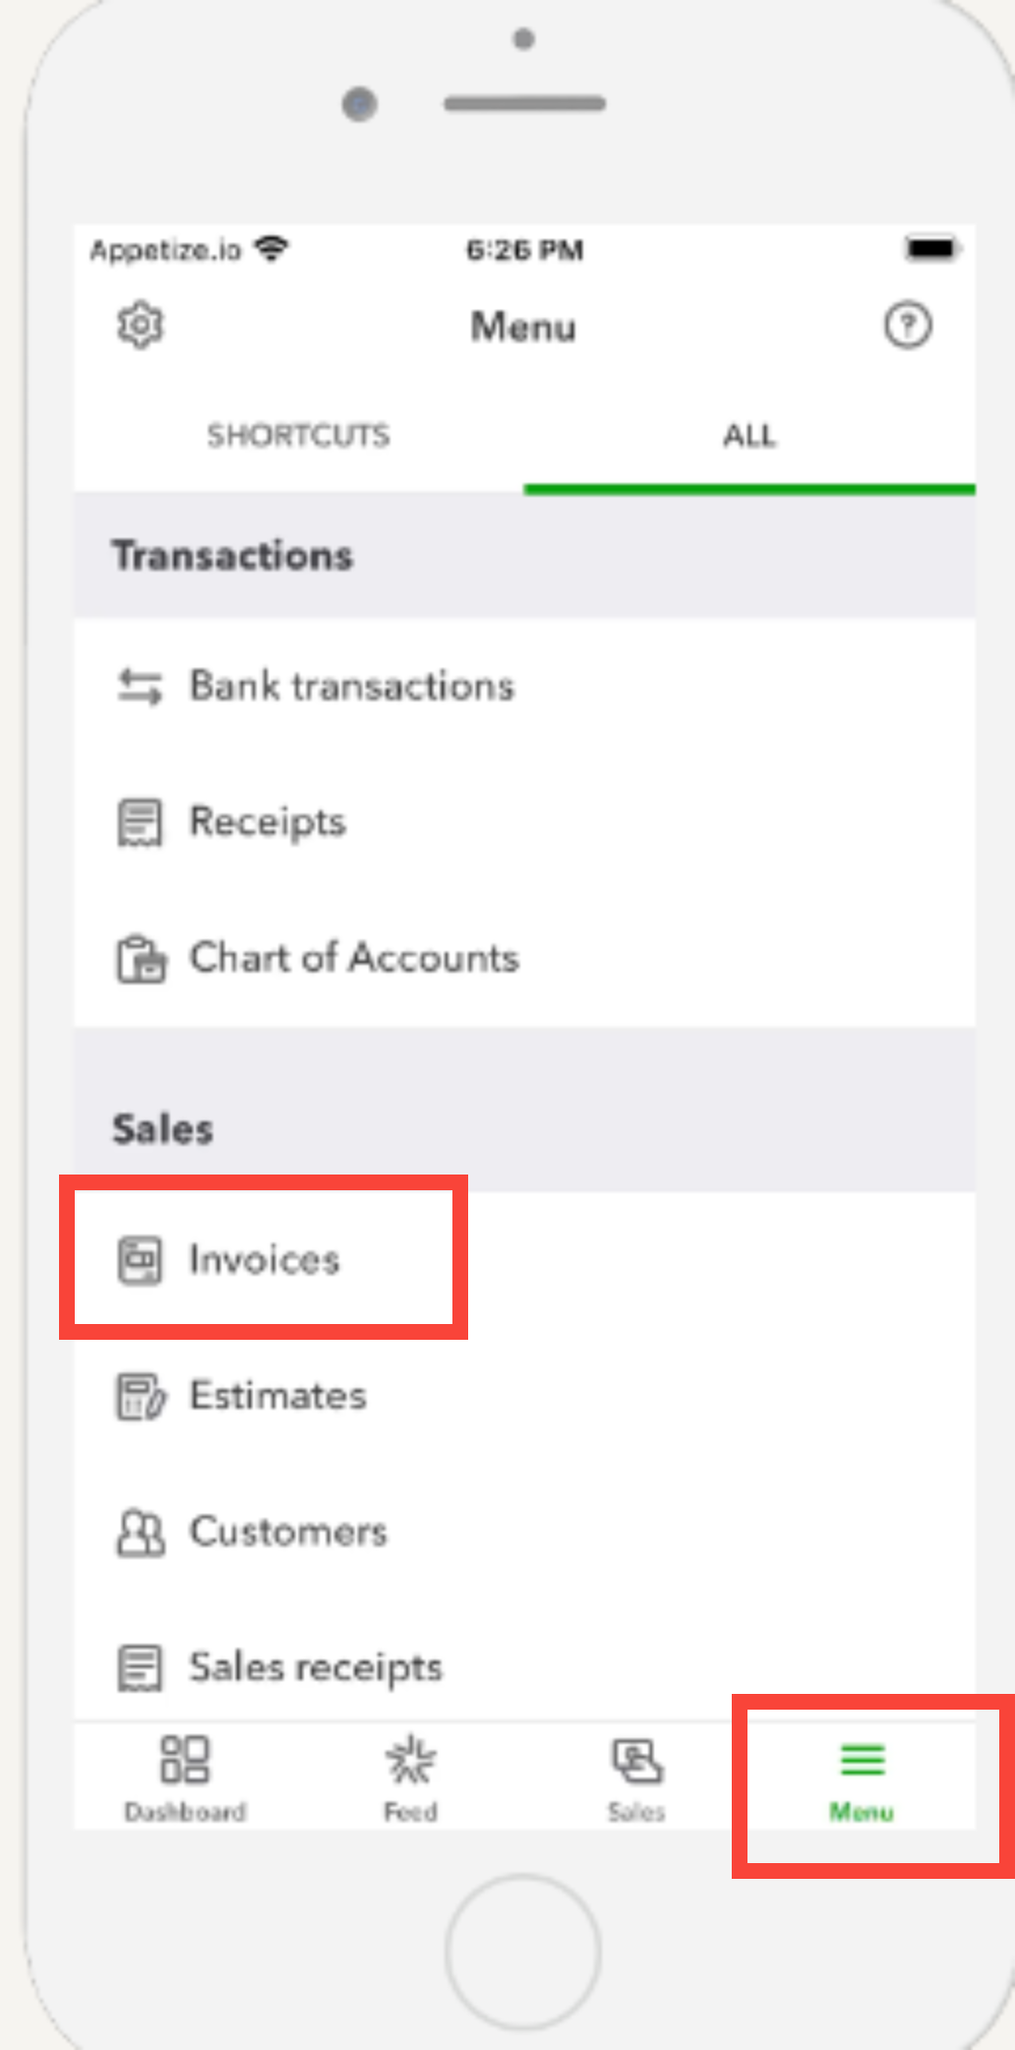Open the Chart of Accounts entry

(354, 959)
